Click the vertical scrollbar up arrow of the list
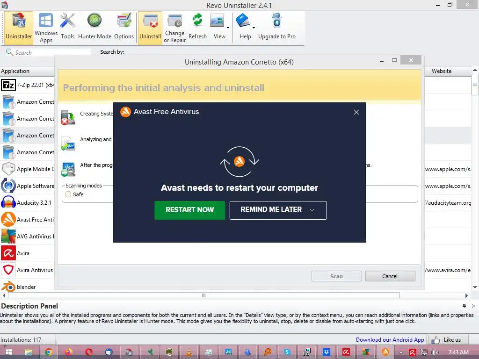 (x=475, y=70)
